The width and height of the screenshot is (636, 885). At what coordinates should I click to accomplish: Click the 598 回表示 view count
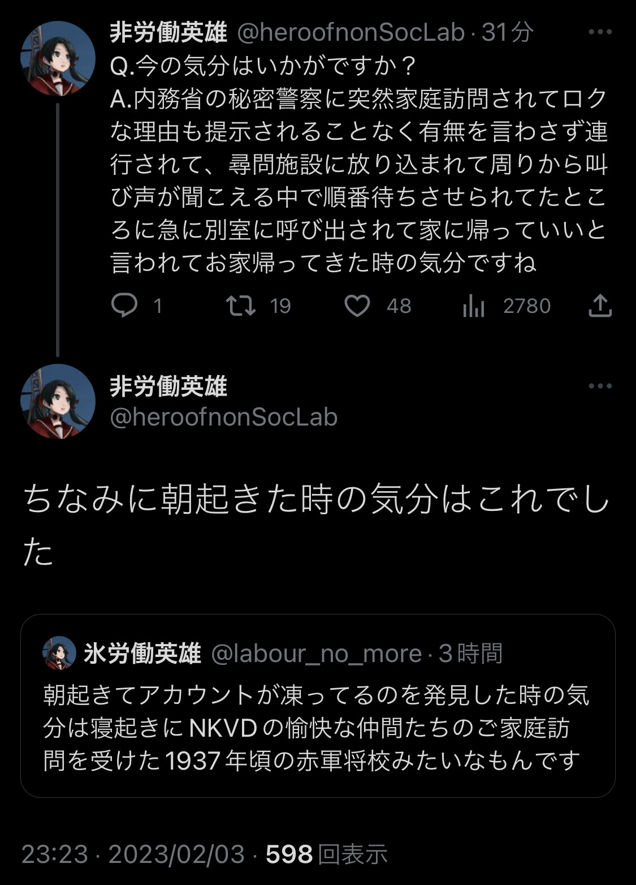[x=327, y=854]
